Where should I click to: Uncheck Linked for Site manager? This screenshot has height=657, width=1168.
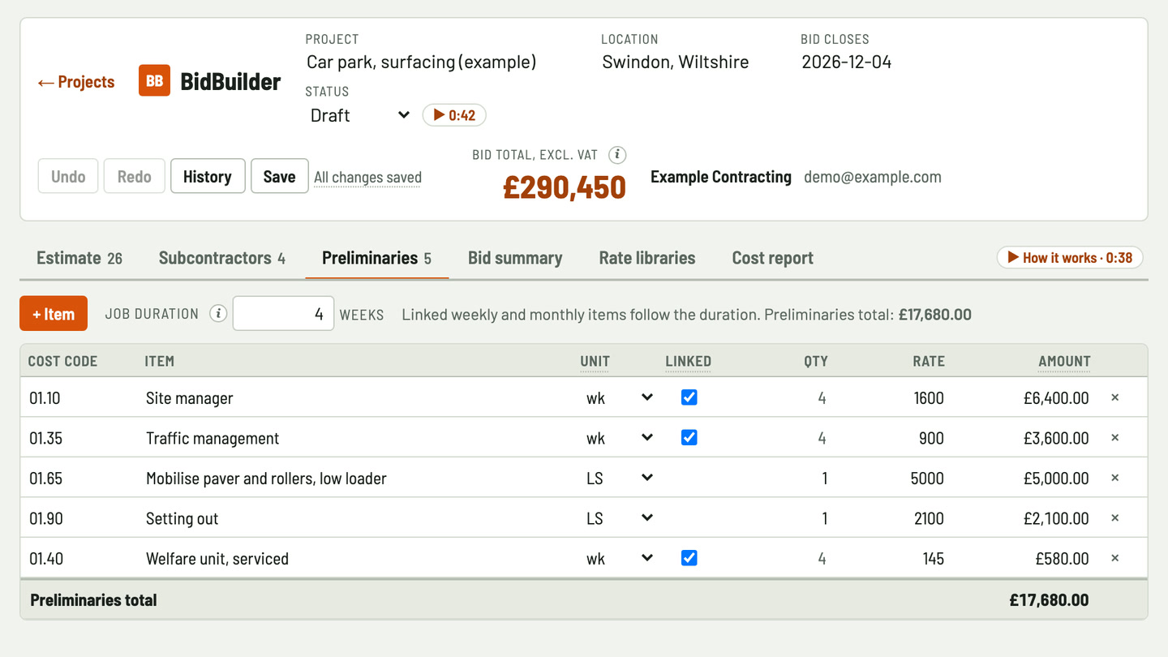689,397
